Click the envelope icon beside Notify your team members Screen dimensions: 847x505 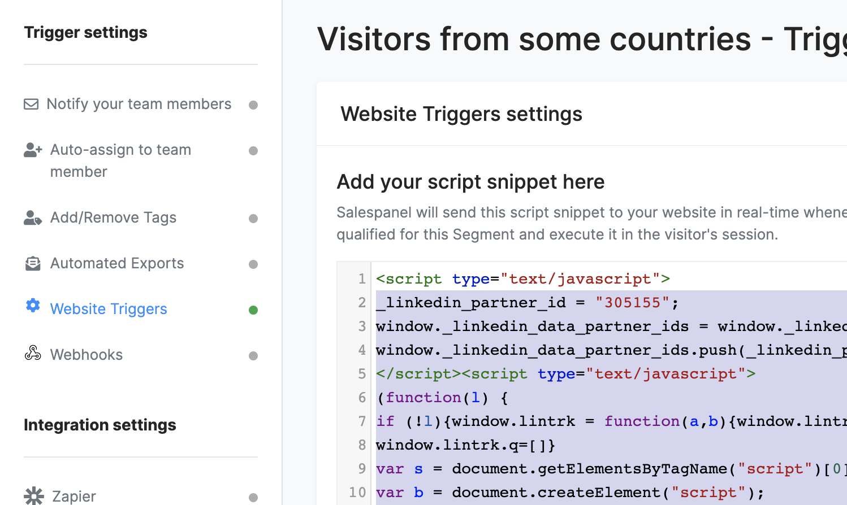pos(31,104)
